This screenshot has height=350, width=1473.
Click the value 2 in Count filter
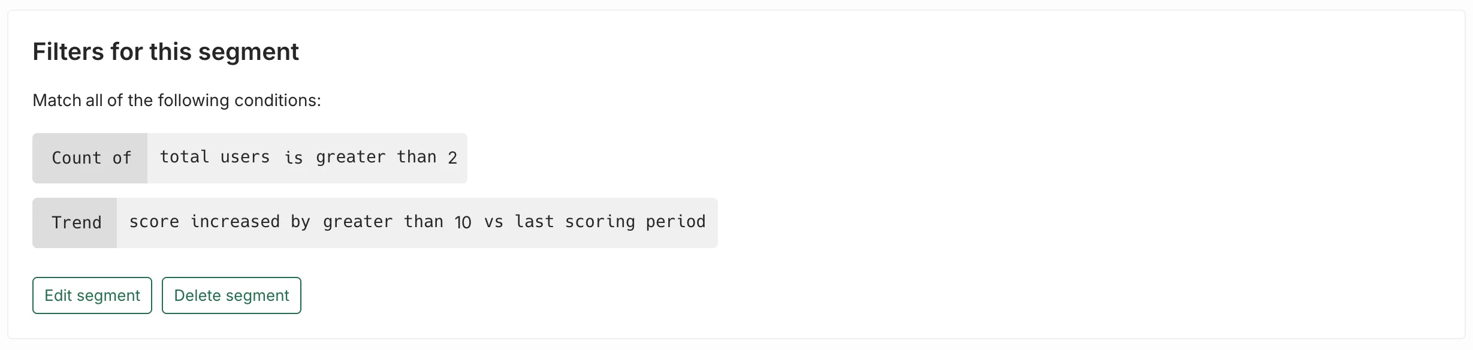pos(452,158)
